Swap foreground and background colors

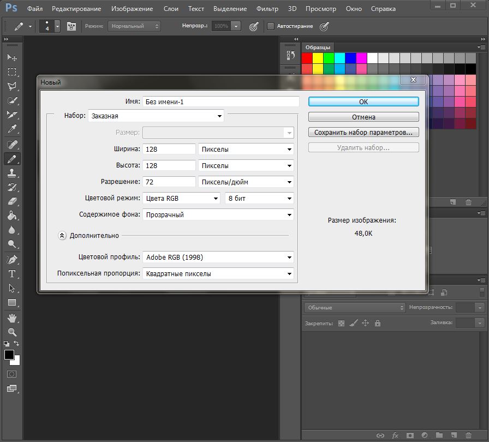(16, 343)
